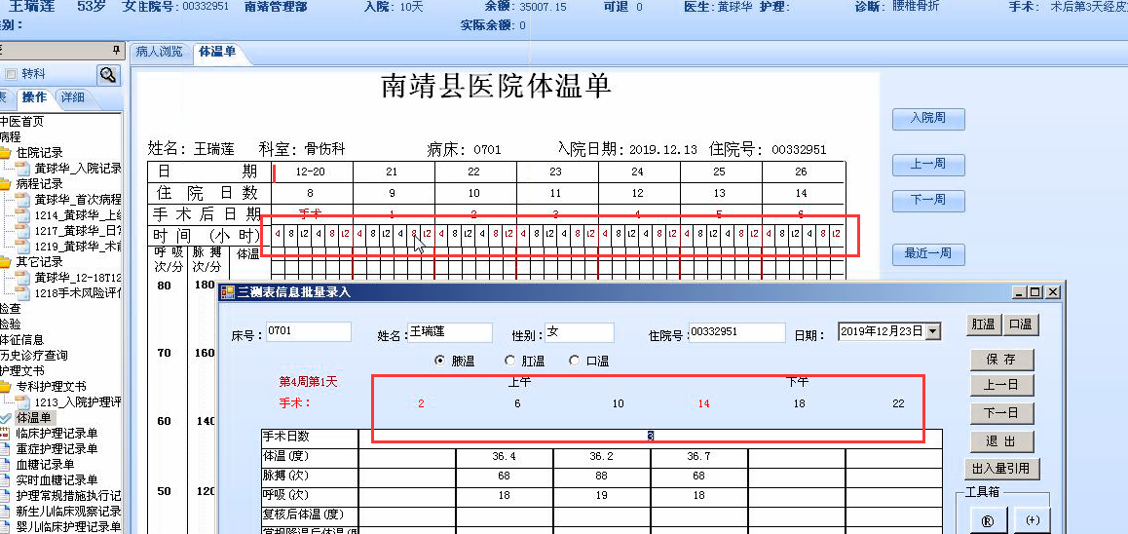Screen dimensions: 1128x534
Task: Click the document icon of 黄球华_首次病程
Action: point(23,200)
